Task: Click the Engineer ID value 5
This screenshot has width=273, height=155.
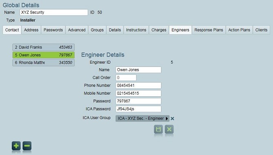Action: (x=172, y=62)
